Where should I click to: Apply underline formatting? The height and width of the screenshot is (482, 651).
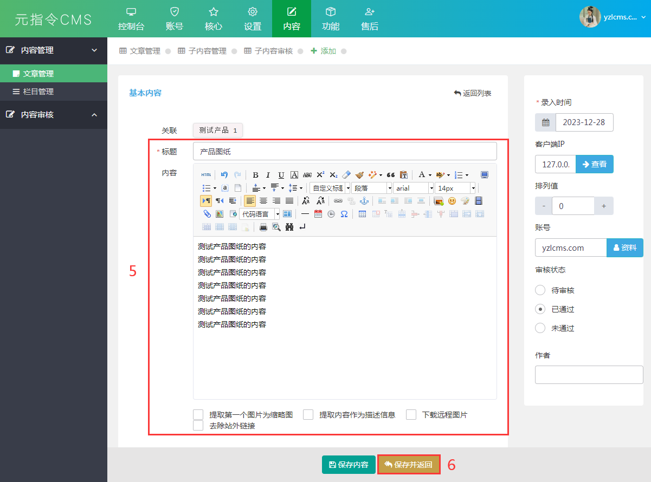[281, 175]
